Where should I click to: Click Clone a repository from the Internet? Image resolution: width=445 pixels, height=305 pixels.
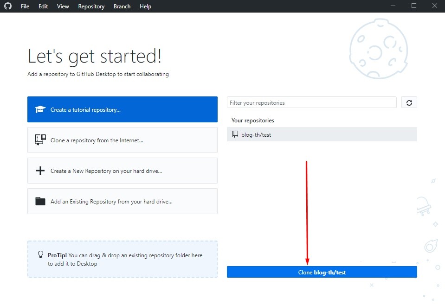pyautogui.click(x=123, y=140)
